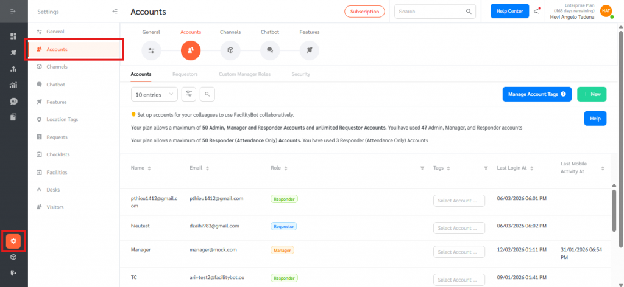The width and height of the screenshot is (624, 287).
Task: Open Select Account tags dropdown for Manager
Action: tap(459, 252)
